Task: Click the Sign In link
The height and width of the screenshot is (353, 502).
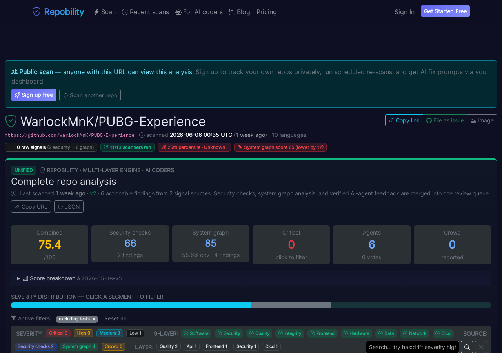Action: click(x=404, y=12)
